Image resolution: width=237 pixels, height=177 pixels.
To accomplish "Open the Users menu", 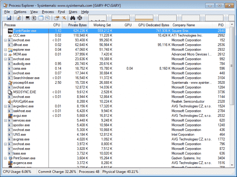I will point(73,12).
